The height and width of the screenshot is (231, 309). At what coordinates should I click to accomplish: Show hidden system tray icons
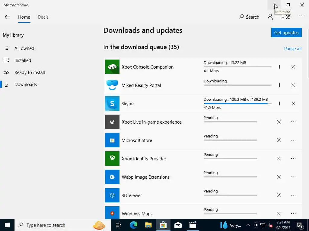click(x=248, y=225)
